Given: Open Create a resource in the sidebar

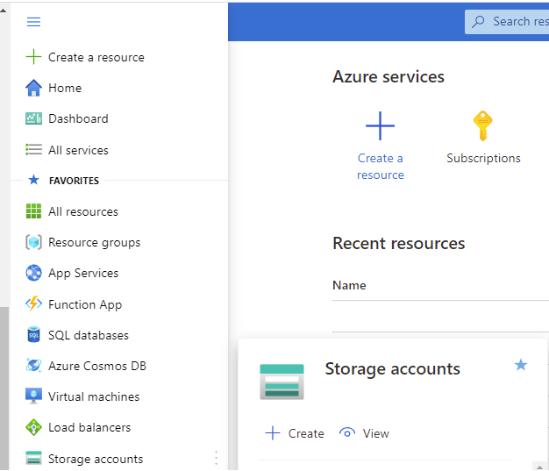Looking at the screenshot, I should [96, 57].
